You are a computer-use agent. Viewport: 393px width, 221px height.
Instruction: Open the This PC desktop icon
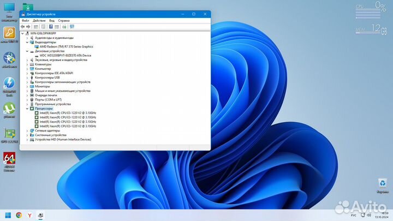[9, 12]
